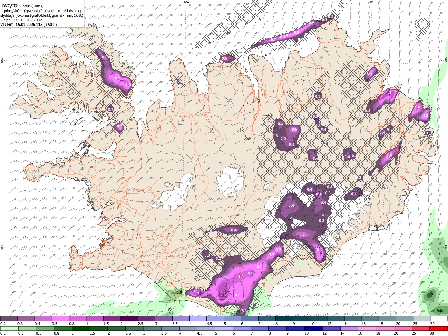The height and width of the screenshot is (336, 448).
Task: Click the bright red swatch above 30 in the lower legend row
Action: pos(439,329)
